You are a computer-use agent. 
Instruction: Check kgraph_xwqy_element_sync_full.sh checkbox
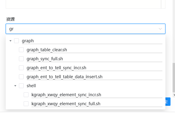[x=26, y=104]
